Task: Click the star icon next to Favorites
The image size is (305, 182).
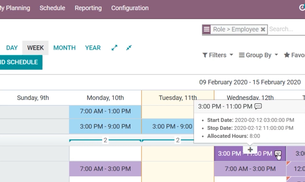Action: pyautogui.click(x=287, y=55)
